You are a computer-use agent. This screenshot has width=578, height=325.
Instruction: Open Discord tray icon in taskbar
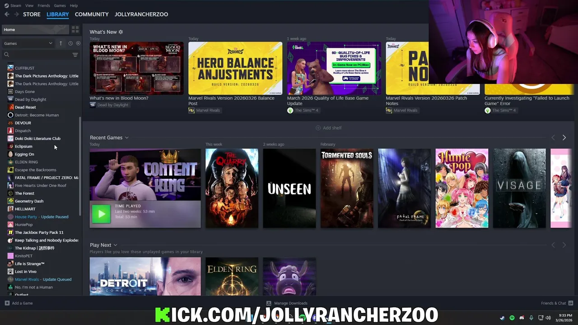point(522,318)
